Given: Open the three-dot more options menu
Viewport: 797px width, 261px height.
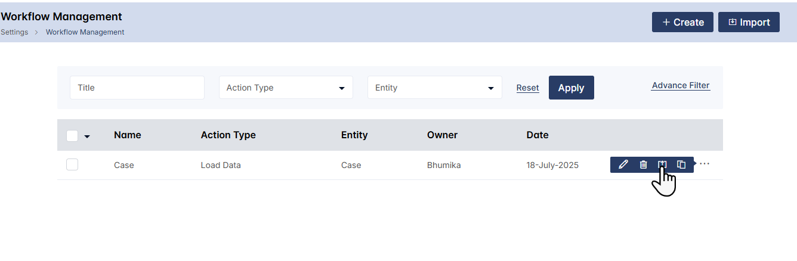Looking at the screenshot, I should [x=705, y=164].
